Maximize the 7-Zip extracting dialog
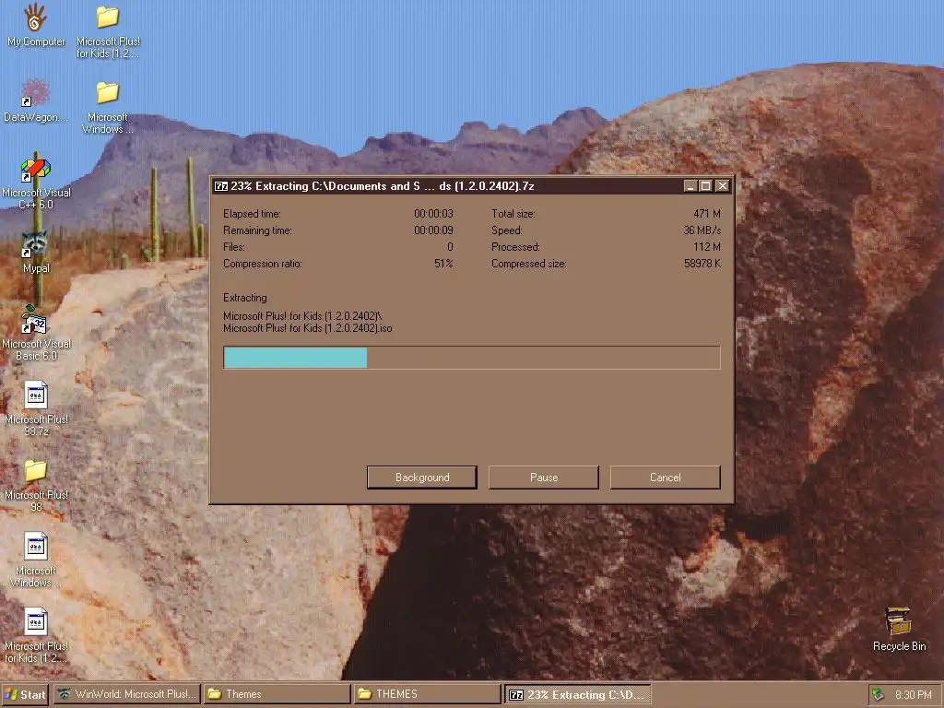 coord(705,186)
